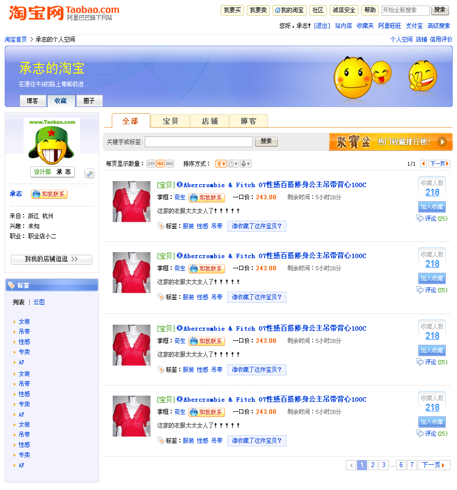Open 支付宝 link
The width and height of the screenshot is (457, 490).
coord(414,26)
